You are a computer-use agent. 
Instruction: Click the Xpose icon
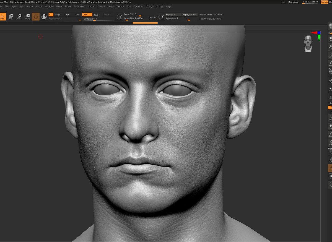[x=330, y=185]
